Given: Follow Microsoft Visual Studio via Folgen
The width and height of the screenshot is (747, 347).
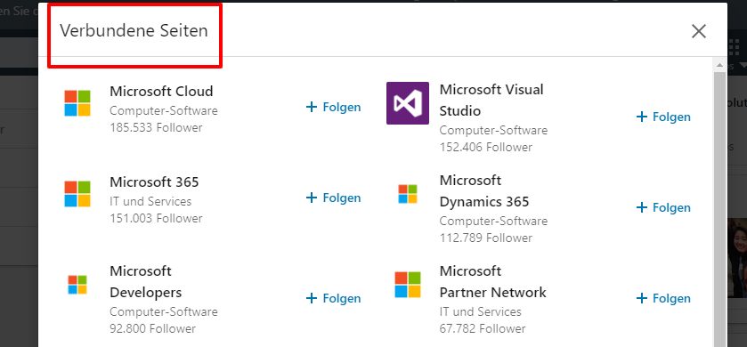Looking at the screenshot, I should click(x=663, y=117).
